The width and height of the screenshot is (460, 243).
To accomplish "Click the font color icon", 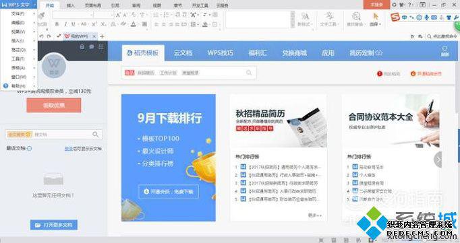I will click(134, 24).
